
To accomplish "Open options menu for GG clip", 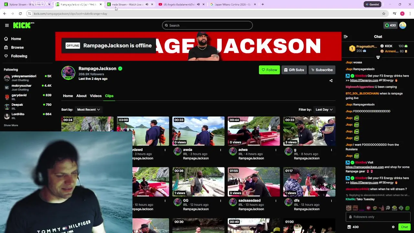I will (x=221, y=201).
